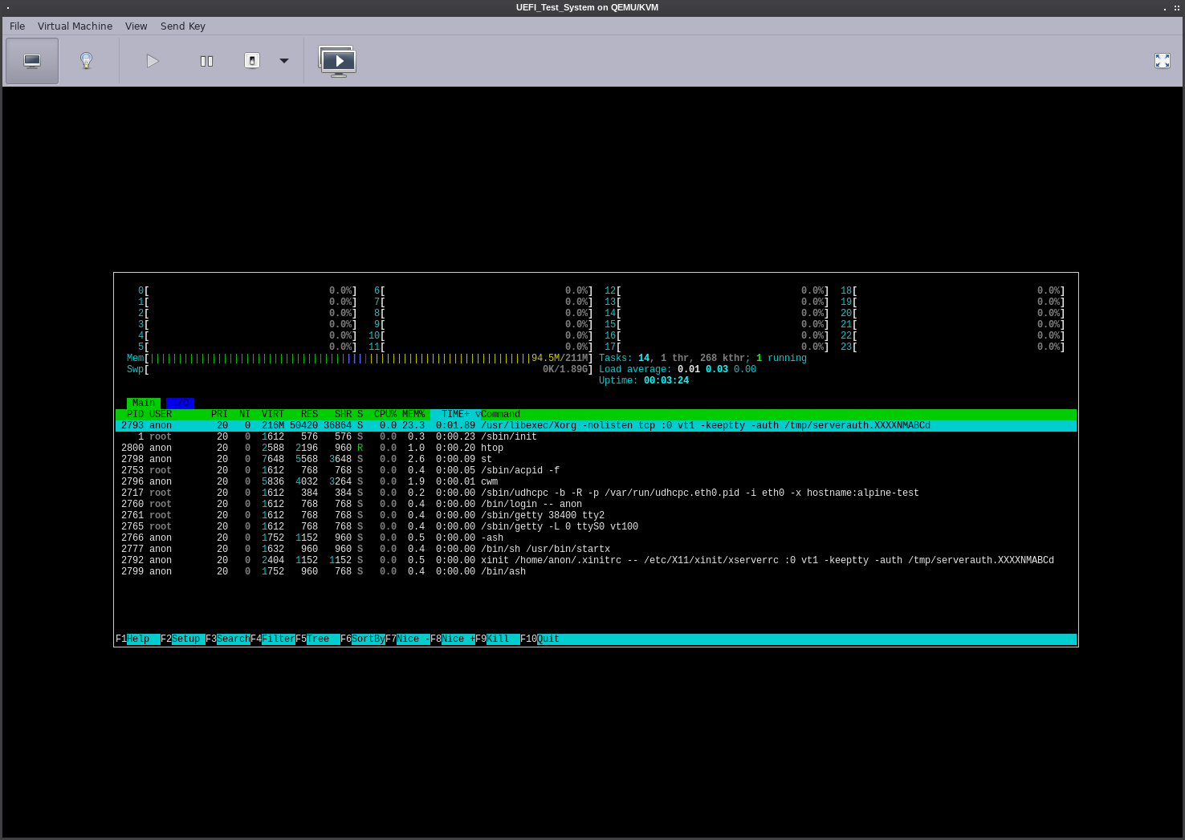Select the cwm process row
The image size is (1185, 840).
596,482
